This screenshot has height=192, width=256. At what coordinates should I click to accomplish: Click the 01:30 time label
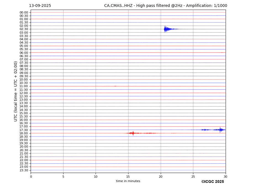(24, 23)
